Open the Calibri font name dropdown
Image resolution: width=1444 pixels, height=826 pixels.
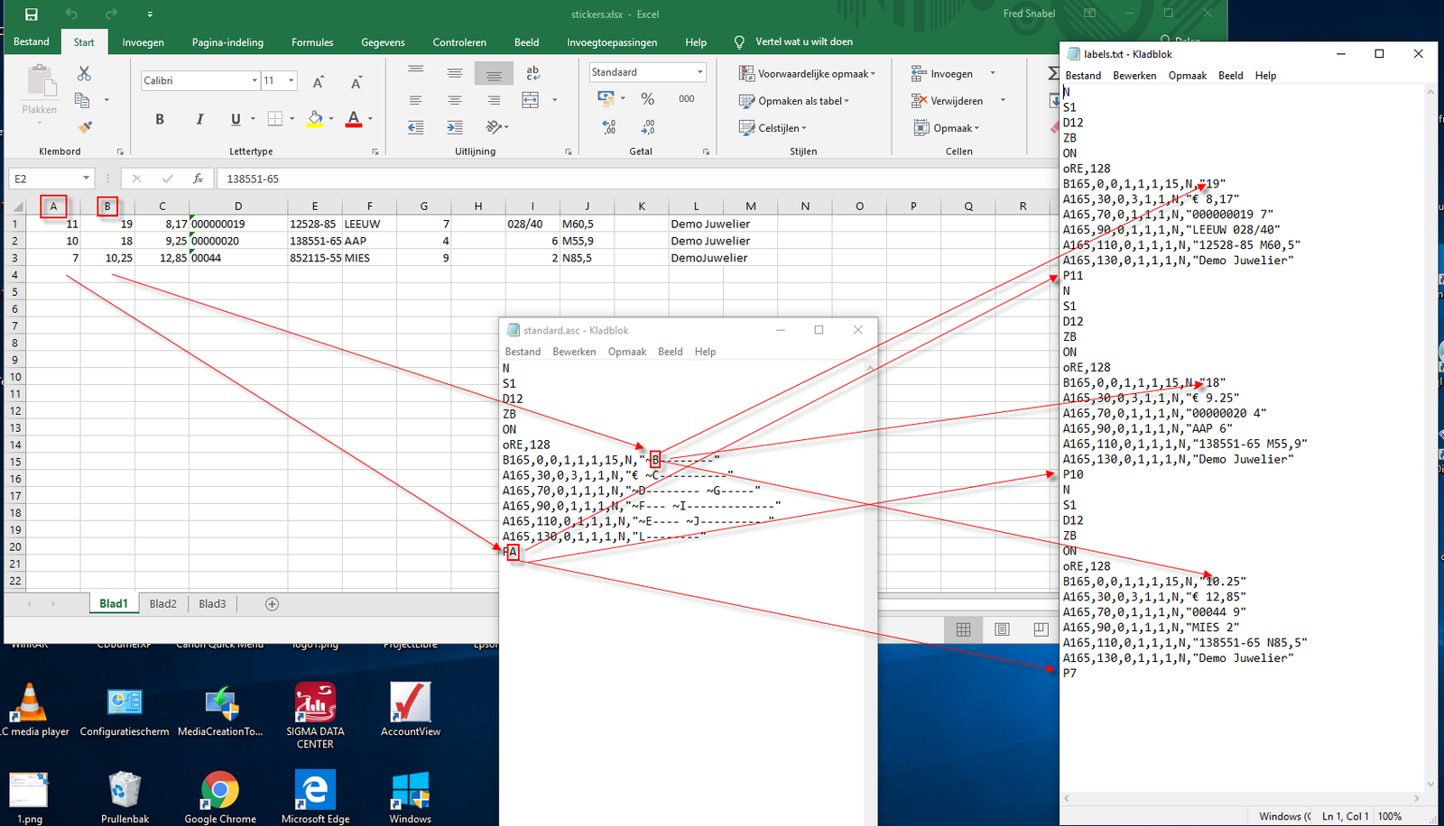[x=254, y=81]
